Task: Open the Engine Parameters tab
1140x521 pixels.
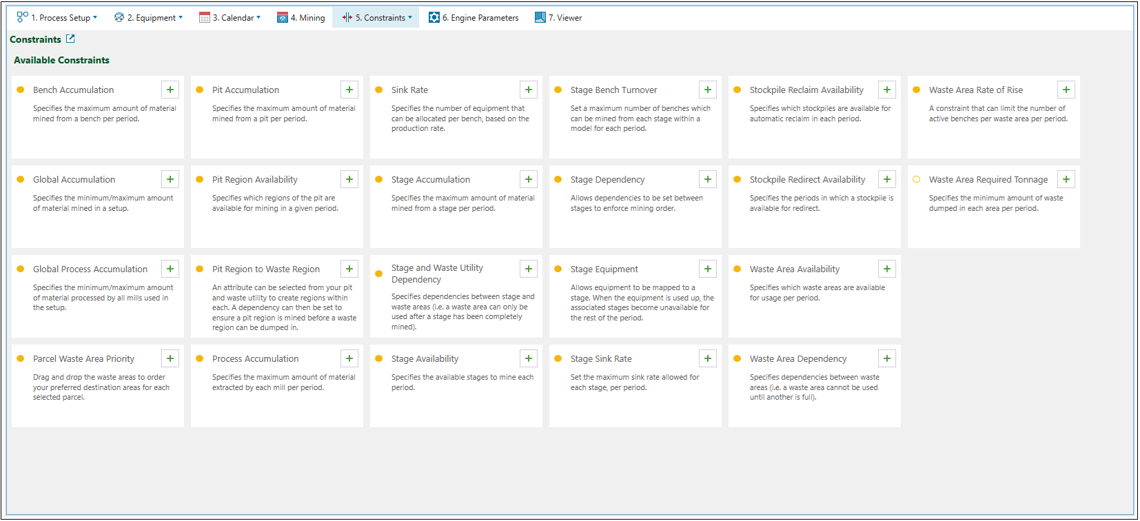Action: pos(474,18)
